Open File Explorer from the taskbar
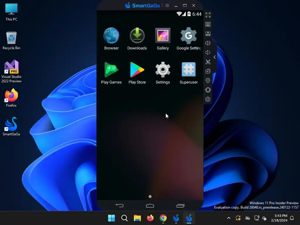The image size is (300, 225). tap(137, 218)
